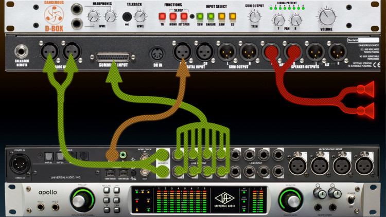Click the ALT speaker output R connector
Screen dimensions: 386x217
coord(338,52)
